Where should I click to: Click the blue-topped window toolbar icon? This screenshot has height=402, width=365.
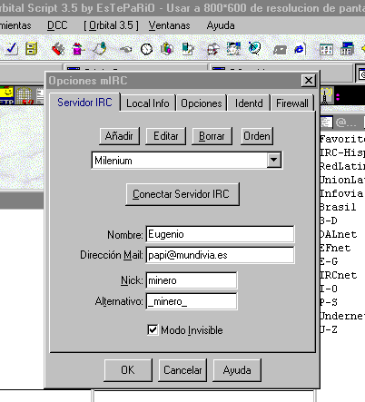[x=347, y=48]
